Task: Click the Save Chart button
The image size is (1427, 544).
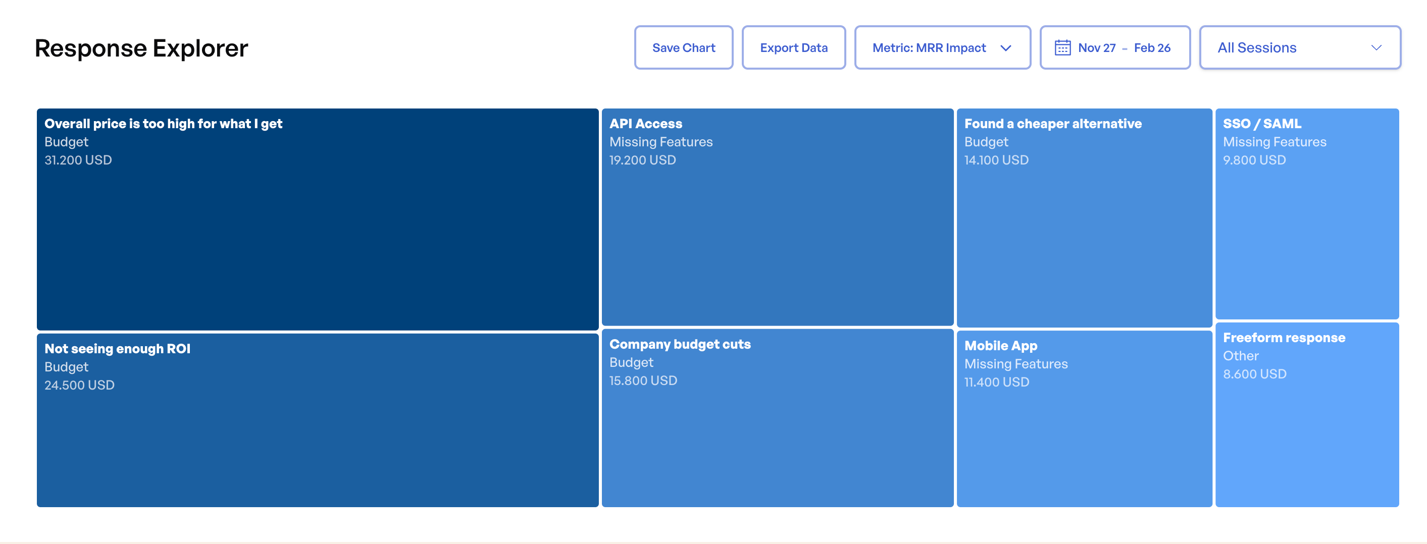Action: [684, 47]
